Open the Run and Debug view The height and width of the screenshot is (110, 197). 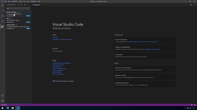pos(2,21)
